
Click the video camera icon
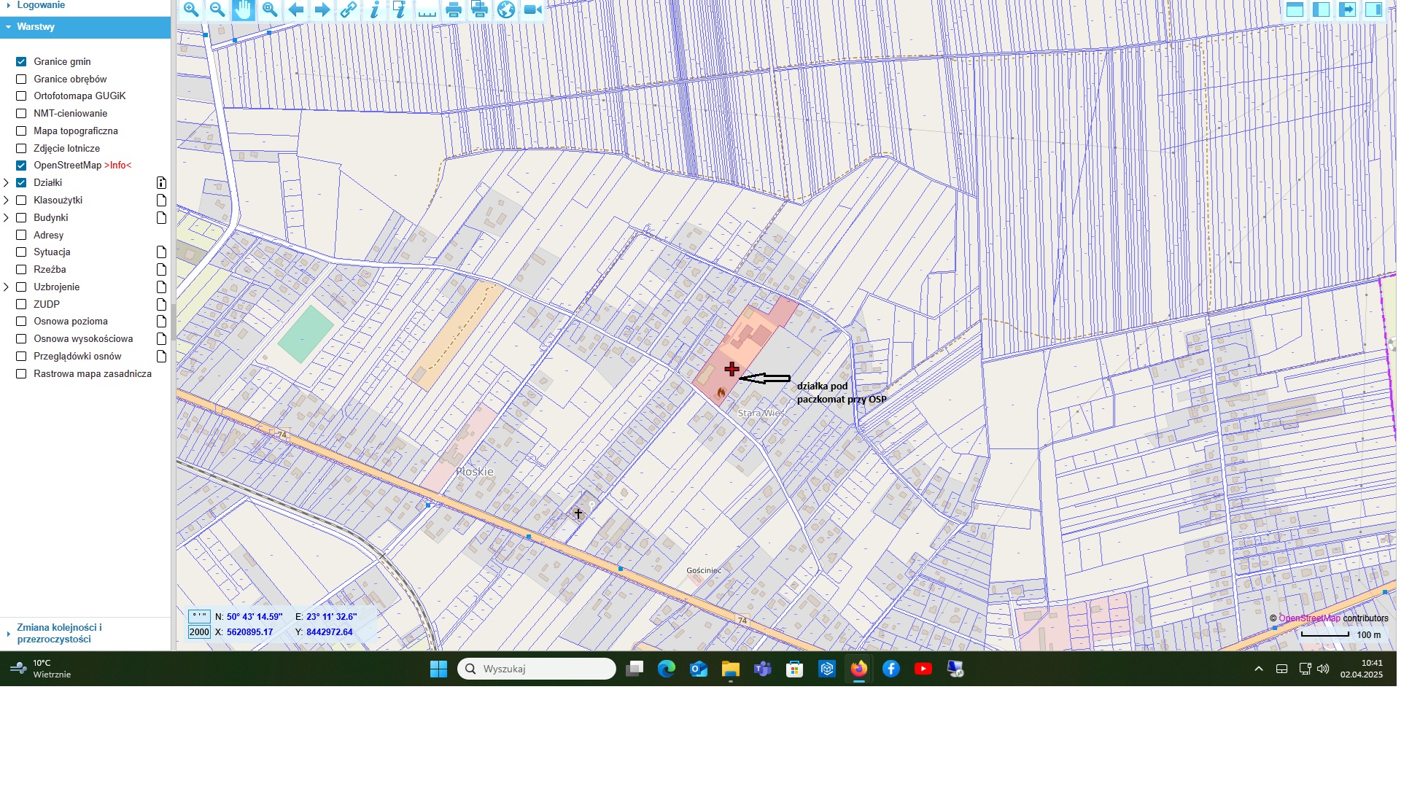point(533,9)
